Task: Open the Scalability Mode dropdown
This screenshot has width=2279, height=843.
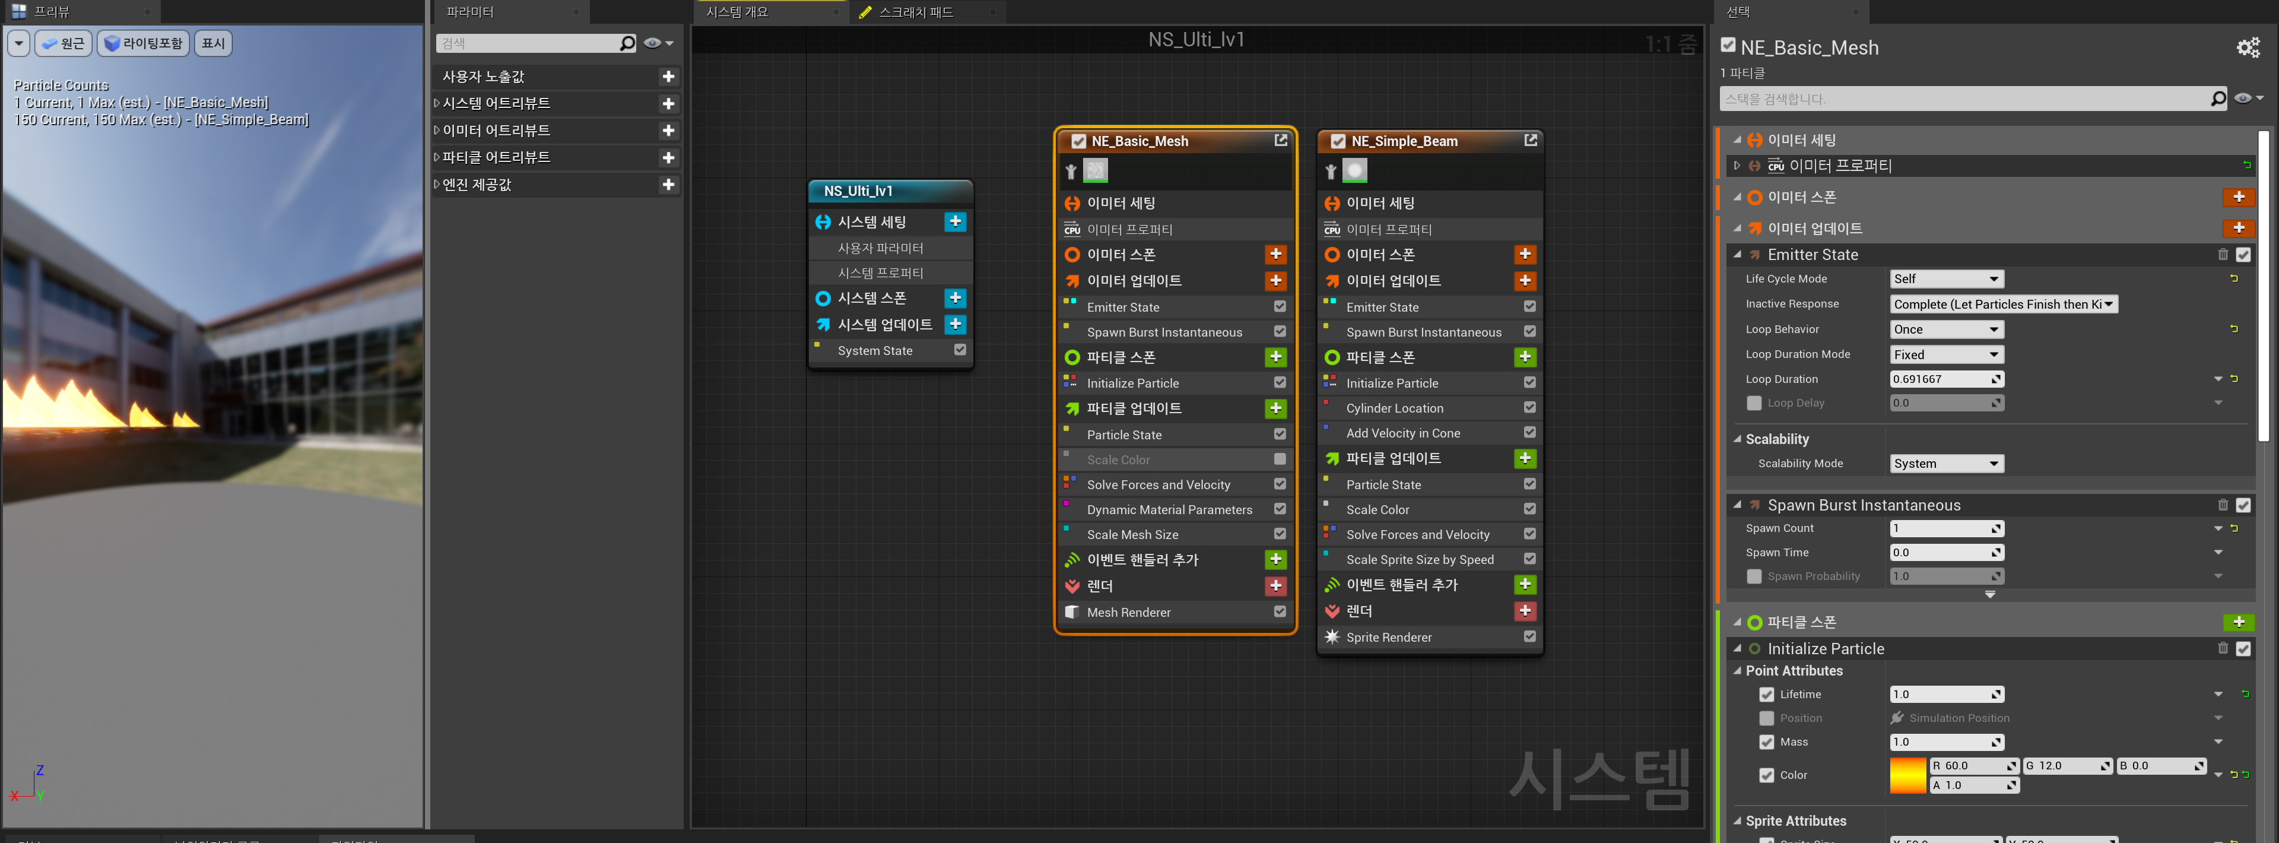Action: [1945, 464]
